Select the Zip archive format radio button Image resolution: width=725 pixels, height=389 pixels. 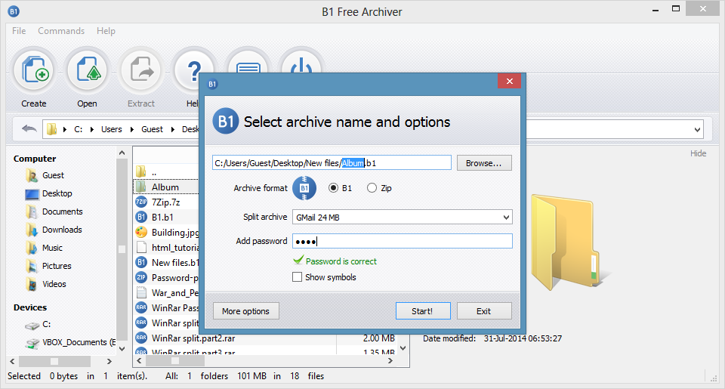tap(372, 188)
